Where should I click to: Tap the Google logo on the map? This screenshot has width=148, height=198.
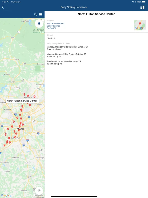click(5, 195)
